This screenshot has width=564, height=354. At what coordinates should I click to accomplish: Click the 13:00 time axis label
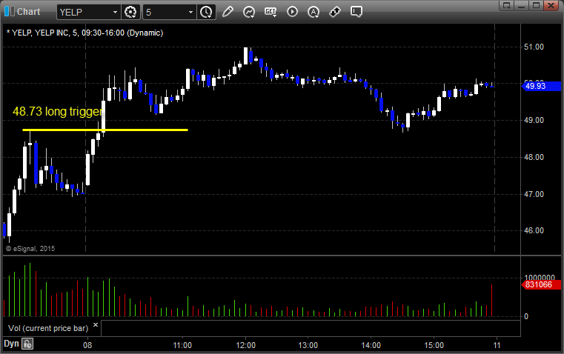tap(308, 345)
